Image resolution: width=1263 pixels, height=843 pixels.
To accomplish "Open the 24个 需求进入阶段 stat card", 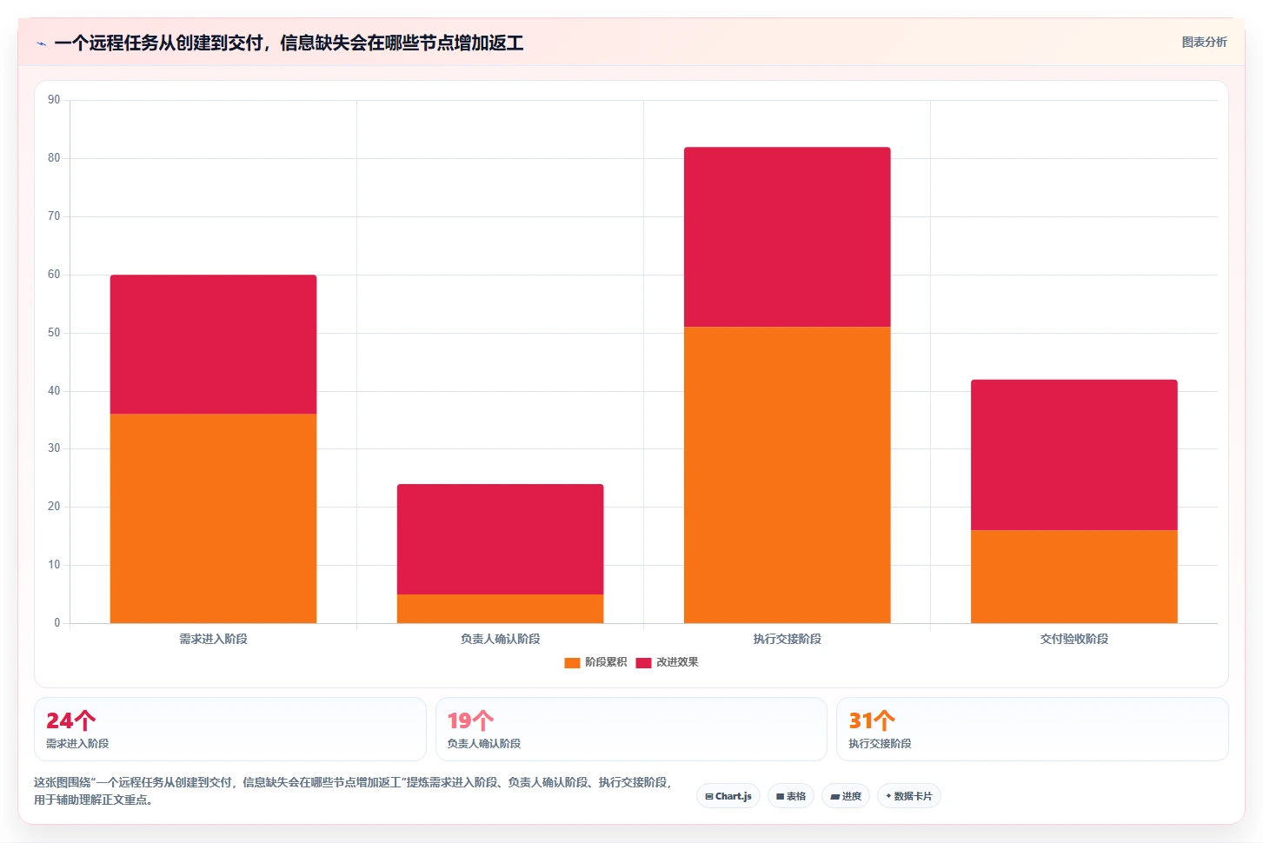I will click(230, 729).
